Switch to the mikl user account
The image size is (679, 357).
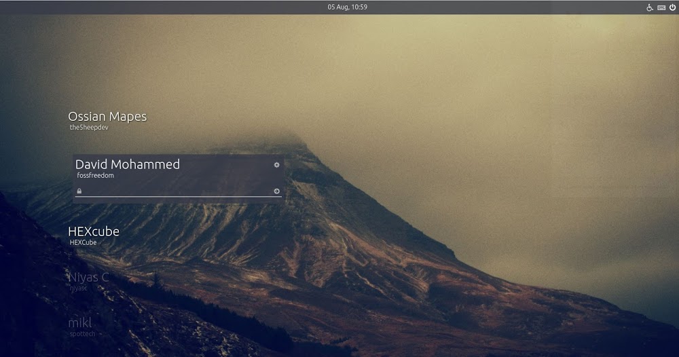[80, 323]
